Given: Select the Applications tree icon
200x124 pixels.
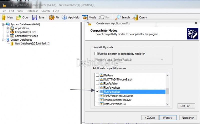Looking at the screenshot, I should tap(12, 28).
